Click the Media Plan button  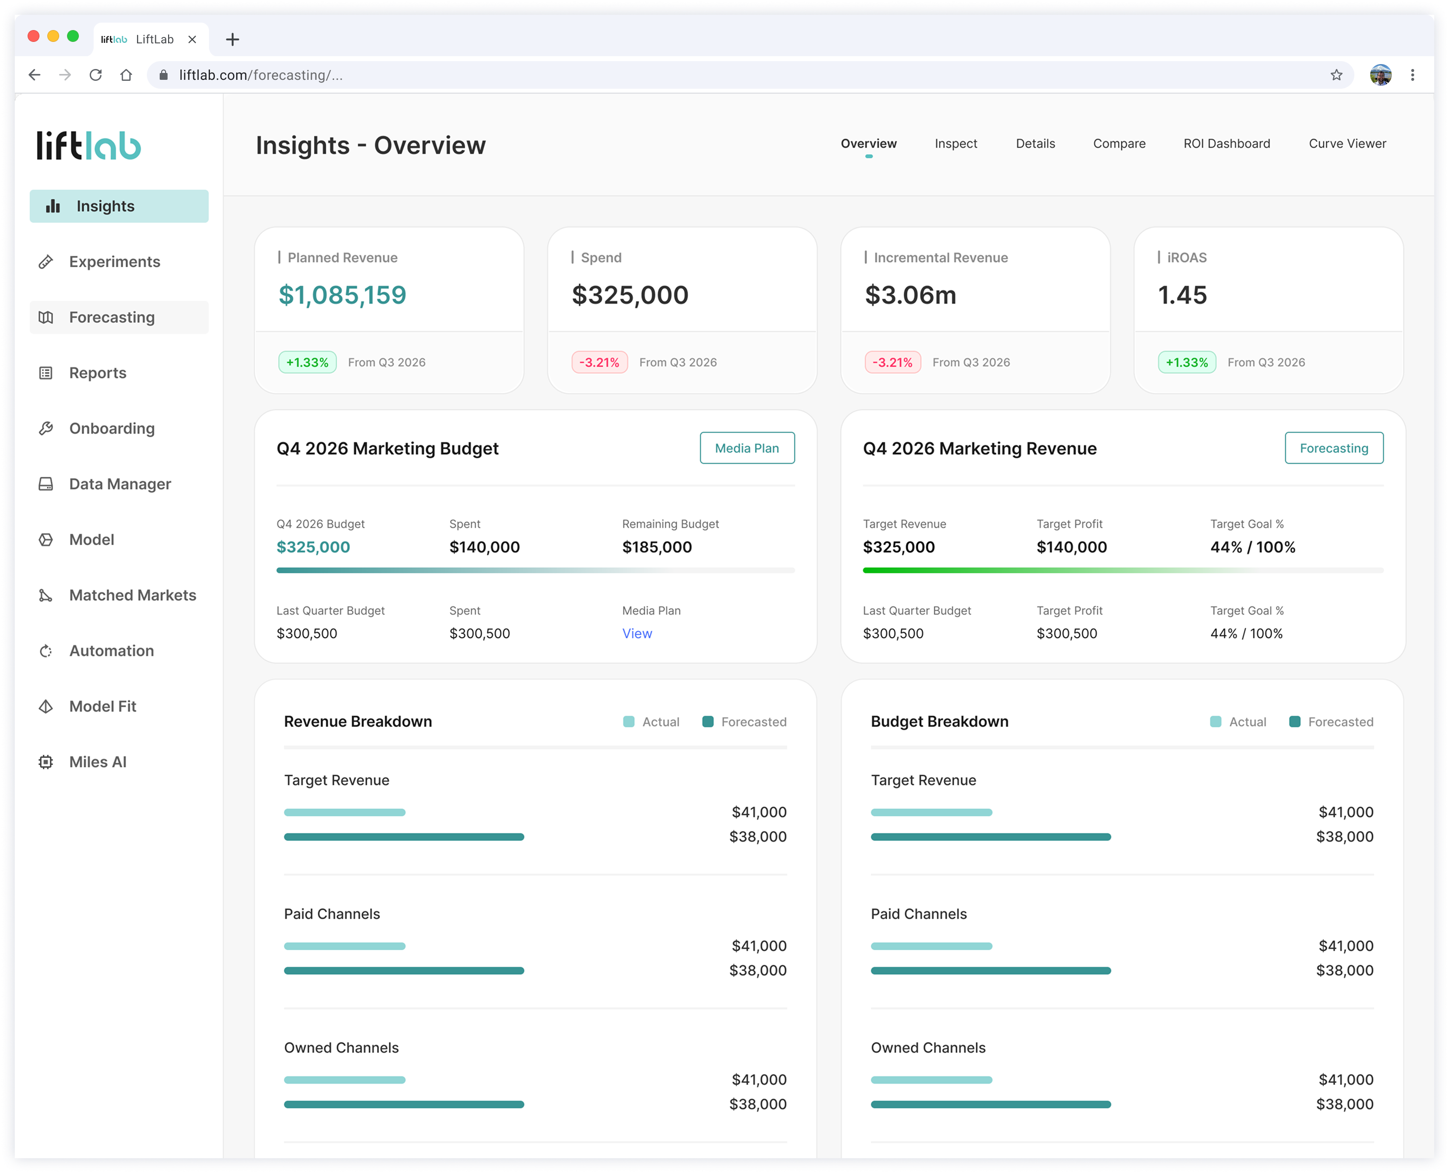[747, 448]
